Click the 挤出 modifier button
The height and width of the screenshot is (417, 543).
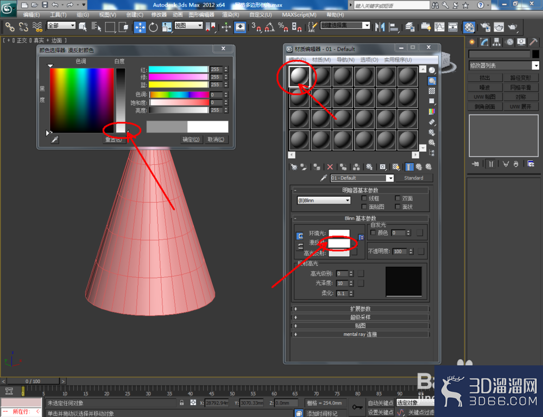[x=485, y=78]
